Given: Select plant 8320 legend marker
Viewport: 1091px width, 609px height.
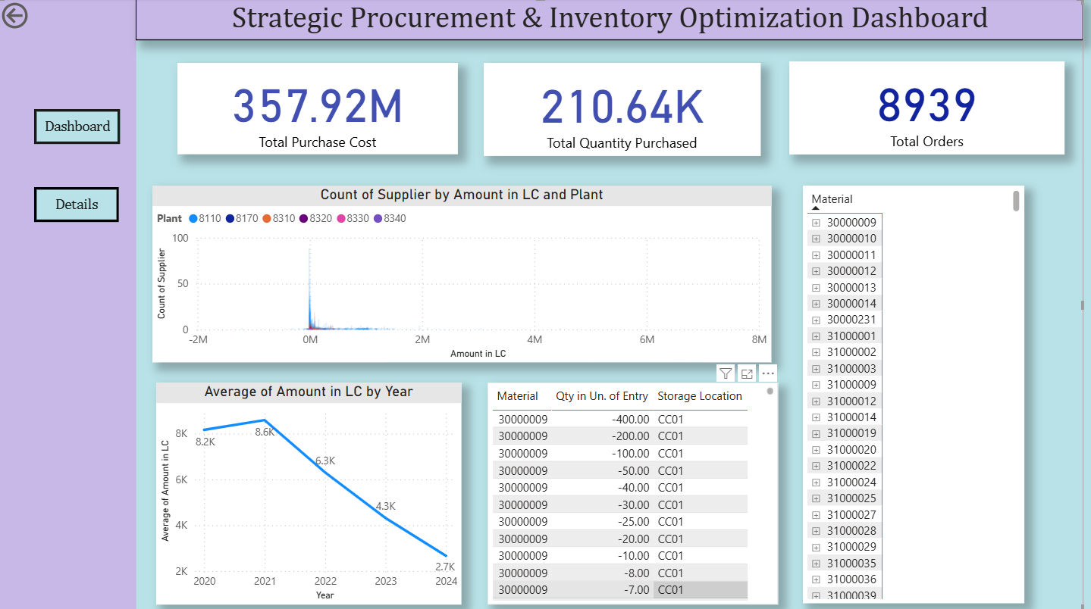Looking at the screenshot, I should [x=304, y=219].
